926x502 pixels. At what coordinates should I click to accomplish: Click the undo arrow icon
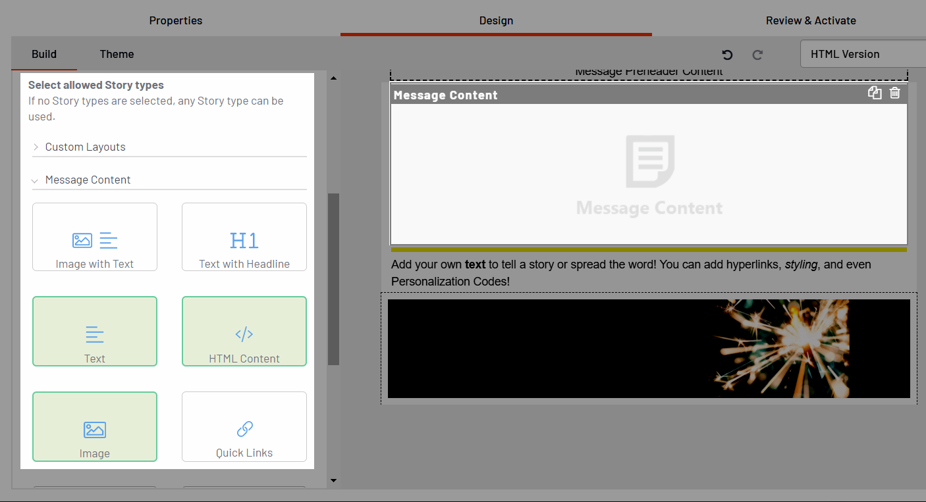(727, 55)
